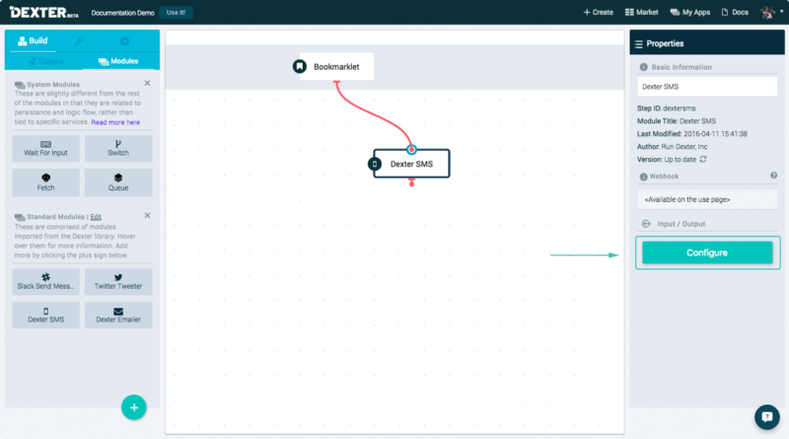Screen dimensions: 789x439
Task: Select the Twitter Tweeter module
Action: pyautogui.click(x=118, y=281)
